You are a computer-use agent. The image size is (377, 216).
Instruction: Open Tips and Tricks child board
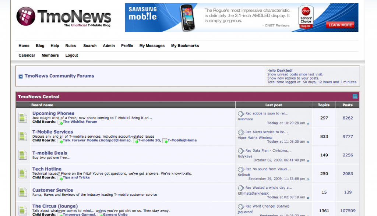pyautogui.click(x=76, y=178)
